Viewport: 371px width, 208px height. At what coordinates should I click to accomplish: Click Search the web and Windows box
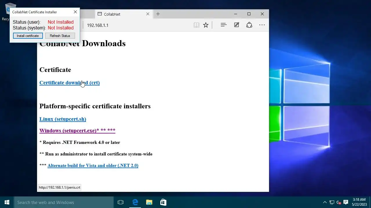(x=64, y=202)
